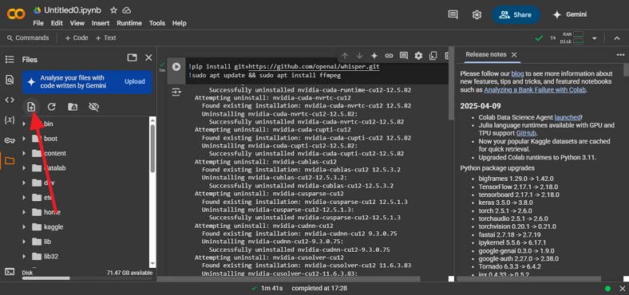629x295 pixels.
Task: Open the Commands search palette
Action: [28, 37]
